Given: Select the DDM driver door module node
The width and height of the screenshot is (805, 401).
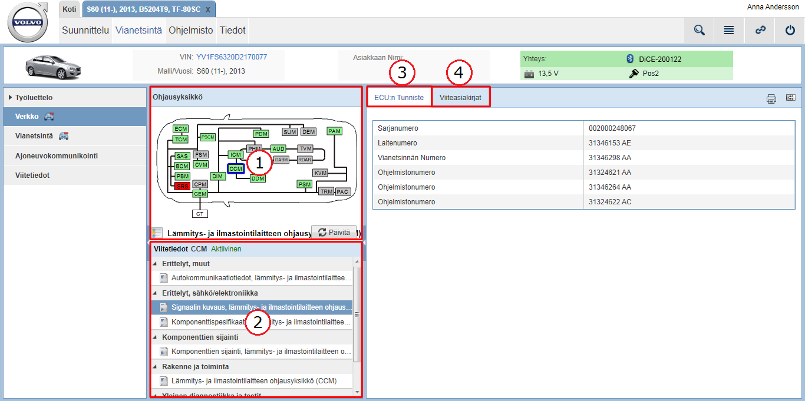Looking at the screenshot, I should pyautogui.click(x=258, y=178).
